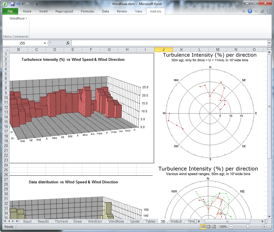Open the Input sheet tab
The image size is (274, 232).
click(27, 221)
